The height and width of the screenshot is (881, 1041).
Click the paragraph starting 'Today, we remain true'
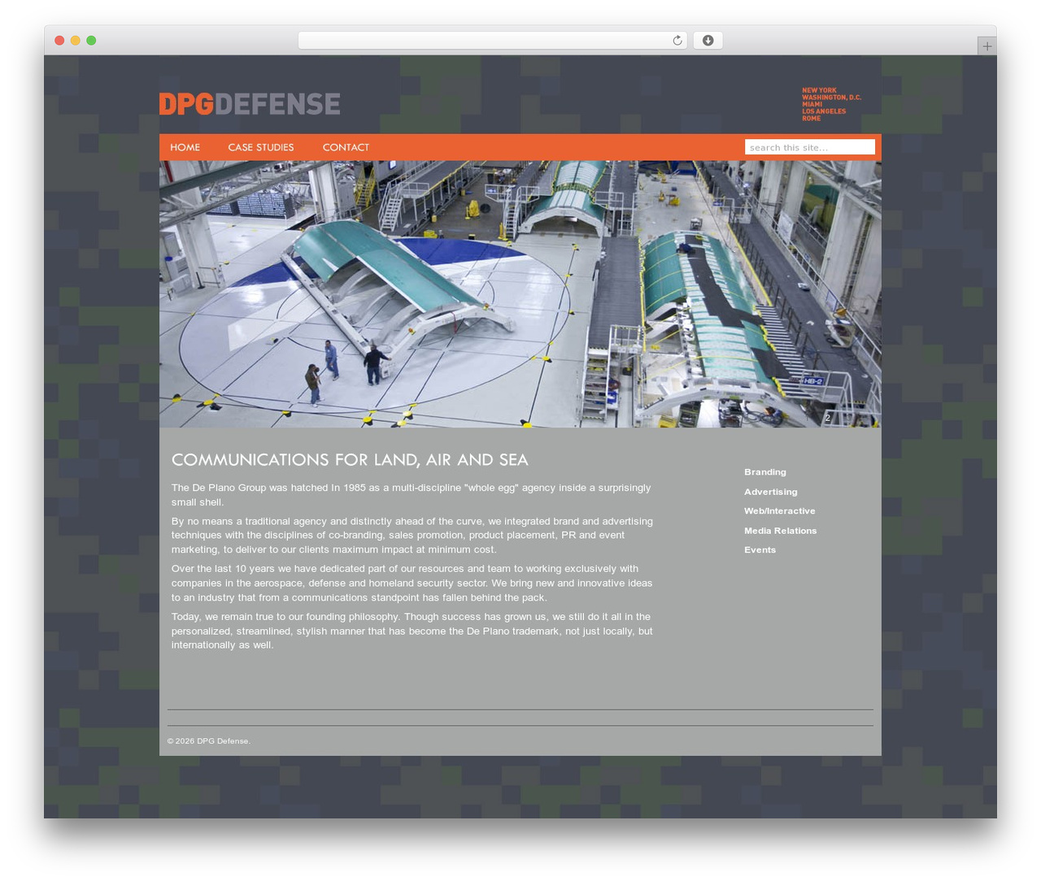pos(412,631)
